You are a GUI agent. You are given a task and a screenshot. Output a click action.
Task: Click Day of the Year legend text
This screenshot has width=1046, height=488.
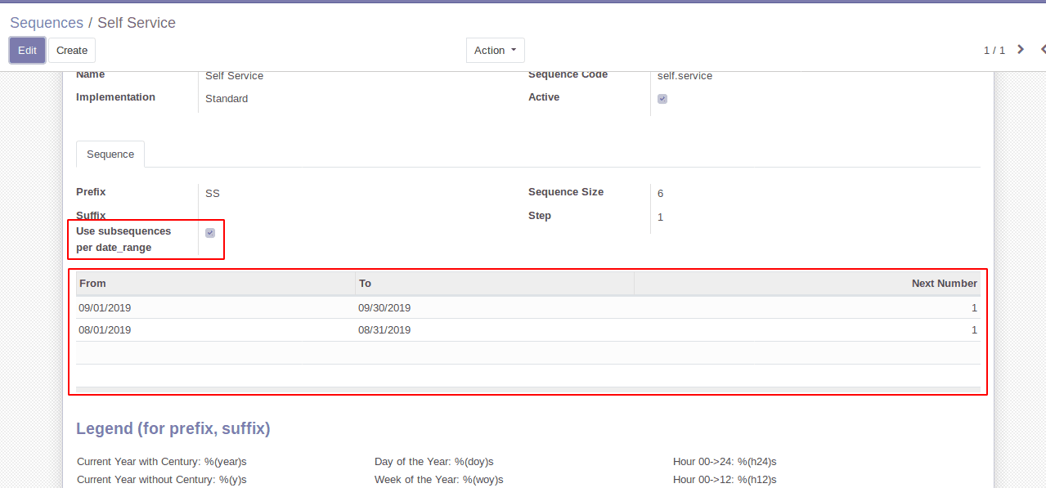tap(434, 462)
